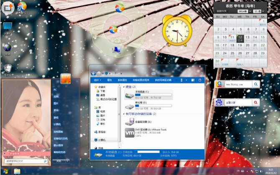Image resolution: width=280 pixels, height=175 pixels.
Task: Select date 20 in the calendar
Action: pos(247,47)
